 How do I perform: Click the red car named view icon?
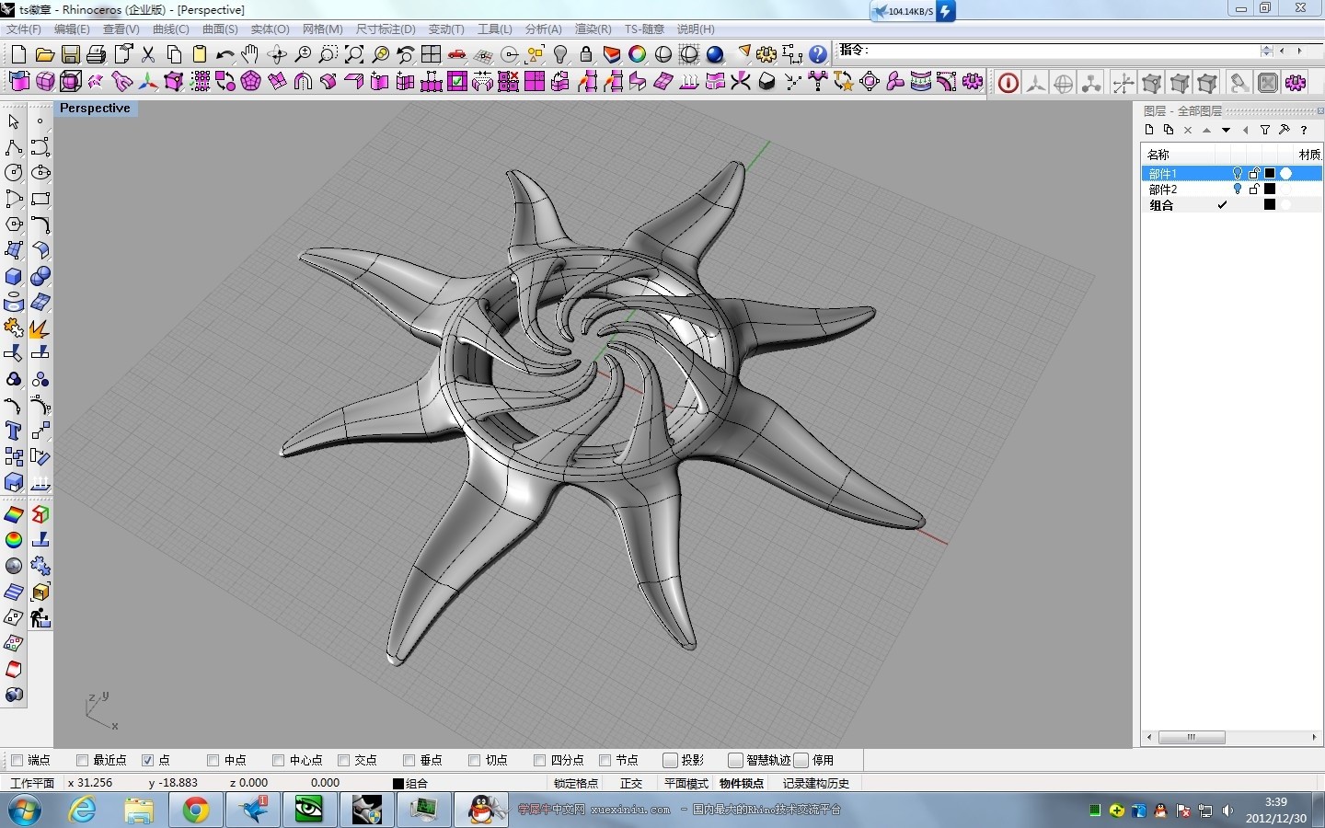457,54
